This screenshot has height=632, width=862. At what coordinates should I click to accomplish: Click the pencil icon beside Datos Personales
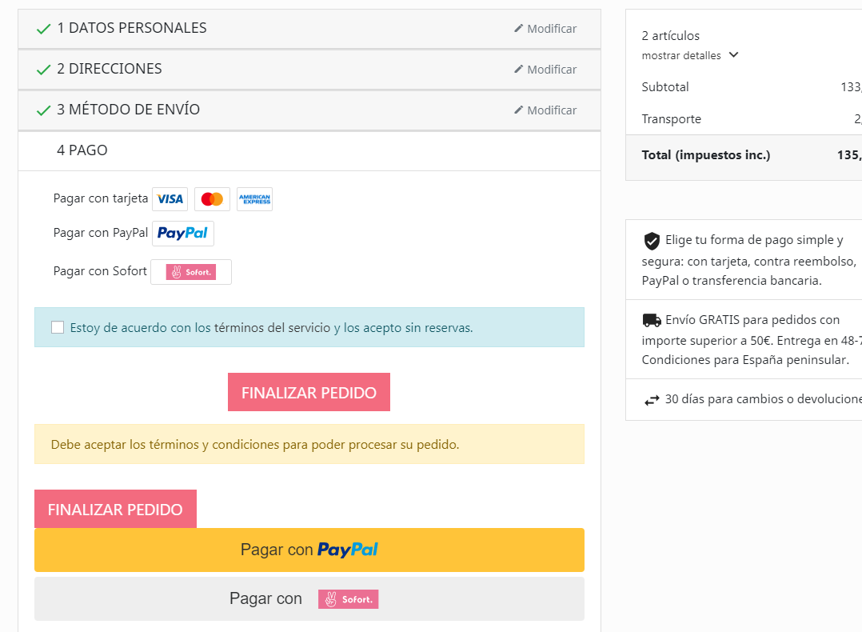[x=518, y=28]
